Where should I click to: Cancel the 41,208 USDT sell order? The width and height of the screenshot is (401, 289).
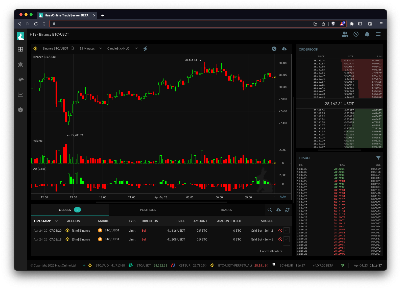point(280,239)
